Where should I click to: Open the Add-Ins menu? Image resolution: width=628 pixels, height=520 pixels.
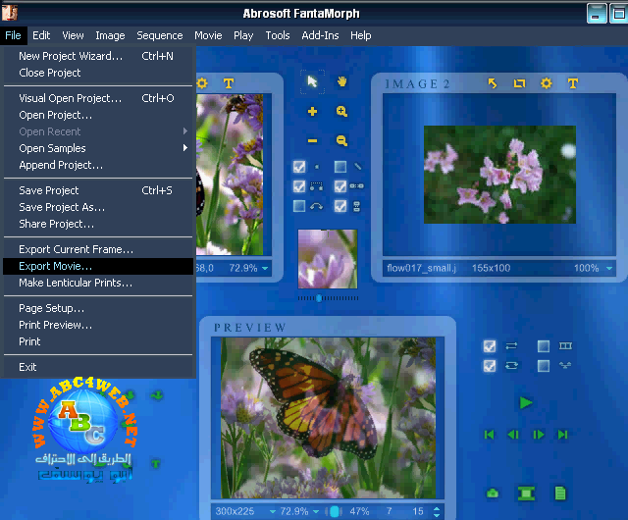point(320,35)
